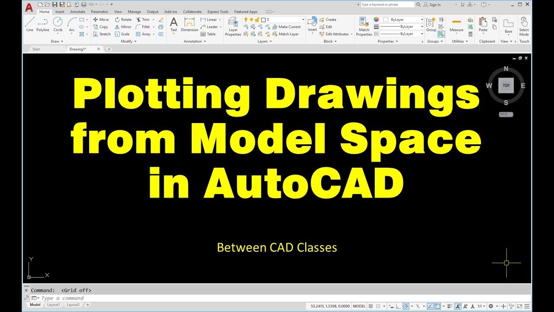The image size is (554, 312).
Task: Click the Save icon in quick access toolbar
Action: [x=55, y=5]
